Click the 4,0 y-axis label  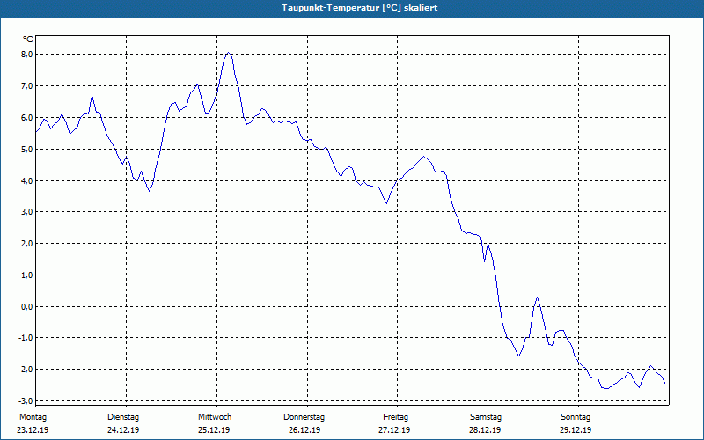tap(27, 181)
